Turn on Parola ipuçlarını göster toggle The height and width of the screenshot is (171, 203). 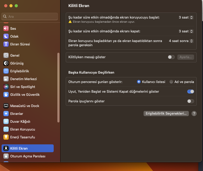coord(190,101)
